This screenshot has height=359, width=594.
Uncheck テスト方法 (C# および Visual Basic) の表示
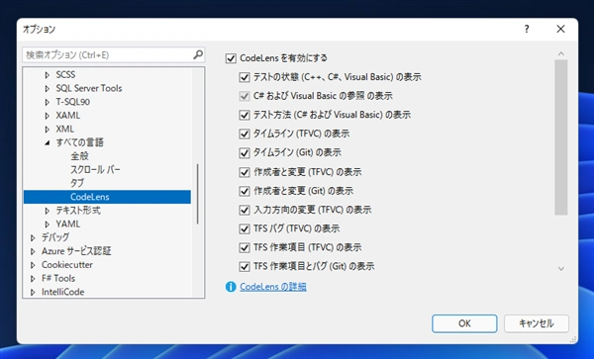tap(245, 115)
